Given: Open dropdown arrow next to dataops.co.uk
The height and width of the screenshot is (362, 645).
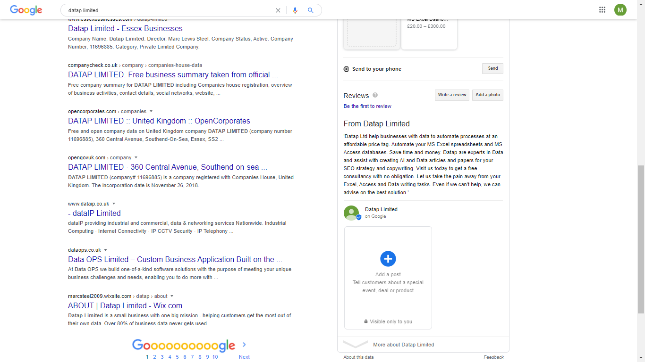Looking at the screenshot, I should click(106, 250).
